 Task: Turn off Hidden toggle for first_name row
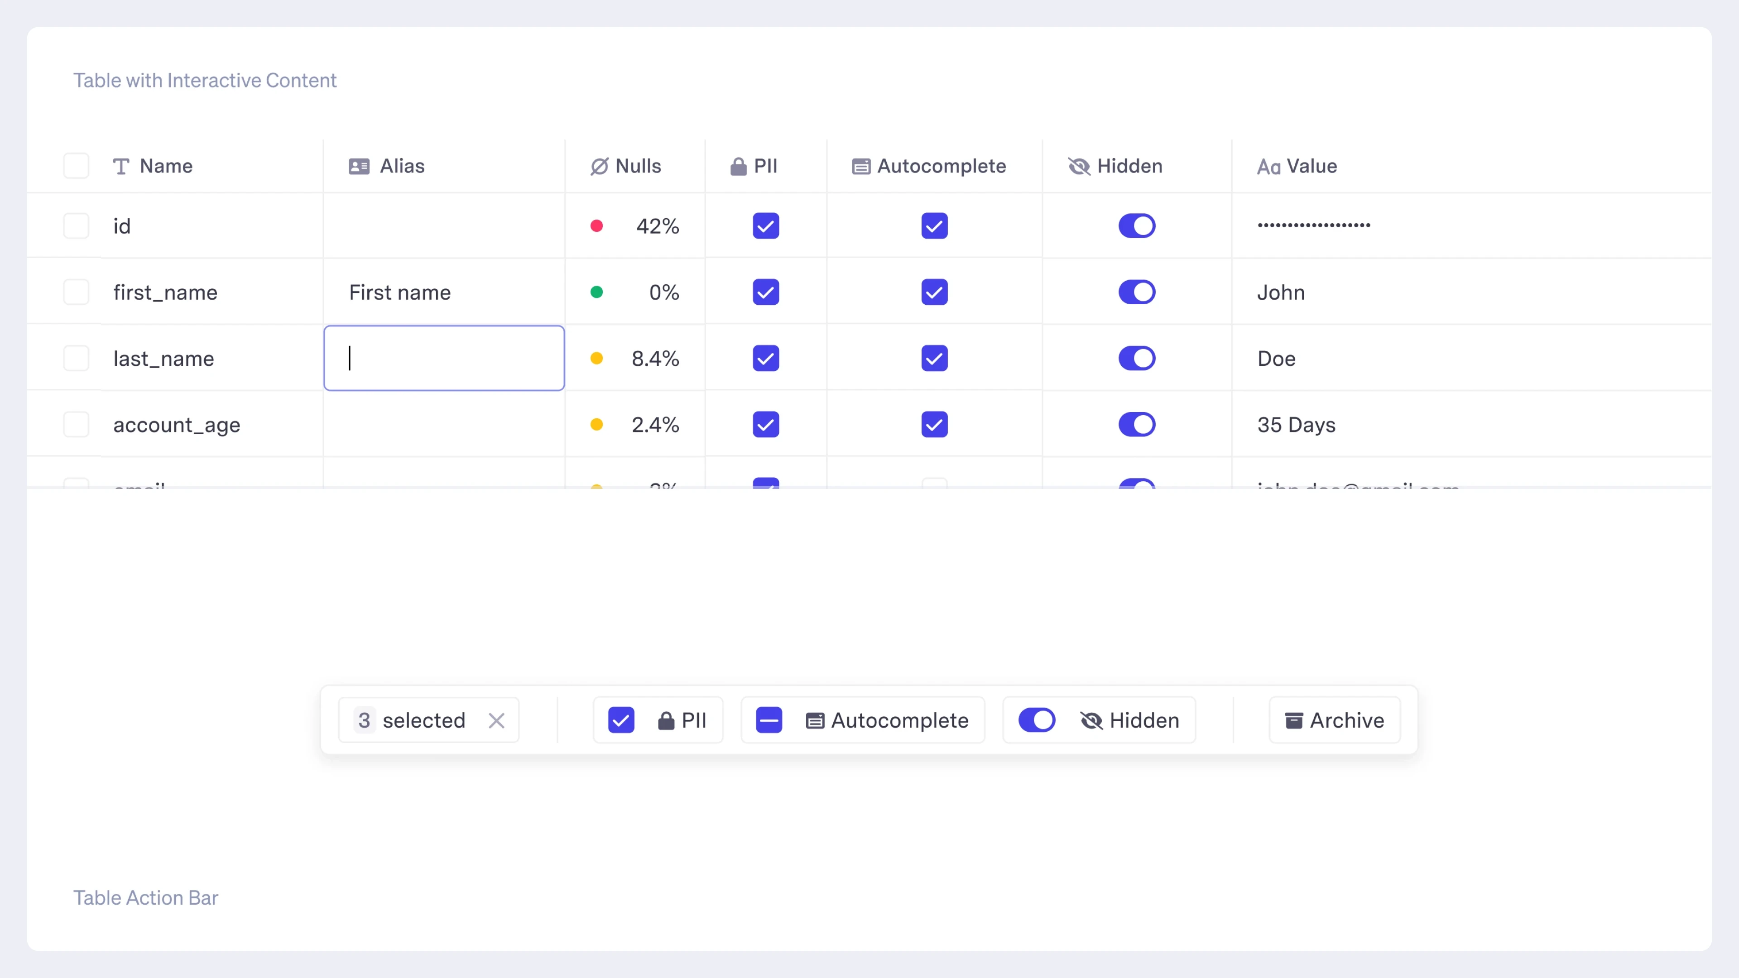coord(1137,292)
